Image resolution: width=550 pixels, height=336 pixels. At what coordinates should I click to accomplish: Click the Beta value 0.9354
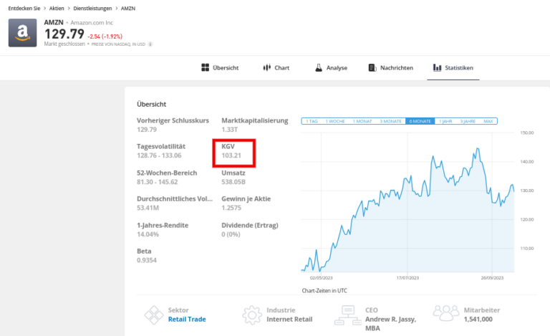coord(147,260)
